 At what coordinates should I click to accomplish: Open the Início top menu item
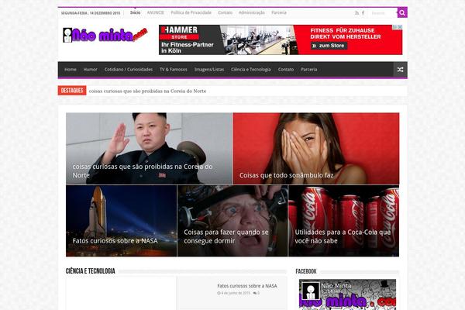[135, 12]
